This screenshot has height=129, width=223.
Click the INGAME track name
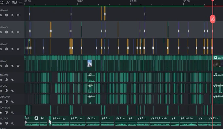(4, 75)
